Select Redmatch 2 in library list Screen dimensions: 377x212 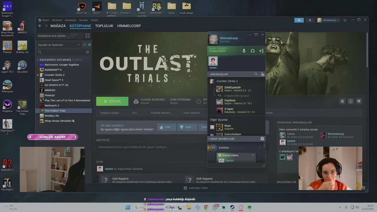click(x=64, y=105)
